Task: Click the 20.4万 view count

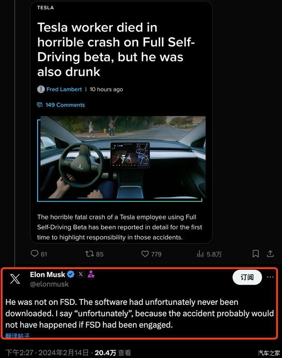Action: pyautogui.click(x=104, y=353)
